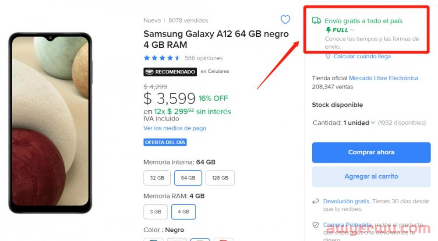The image size is (438, 241).
Task: Select 128 GB internal memory option
Action: coord(220,178)
